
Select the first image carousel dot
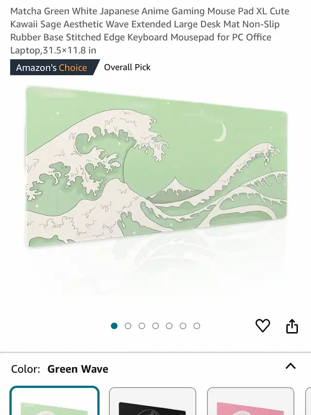click(x=114, y=326)
